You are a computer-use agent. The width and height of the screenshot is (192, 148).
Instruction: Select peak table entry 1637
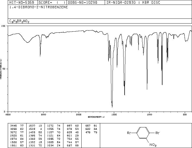coord(32,126)
